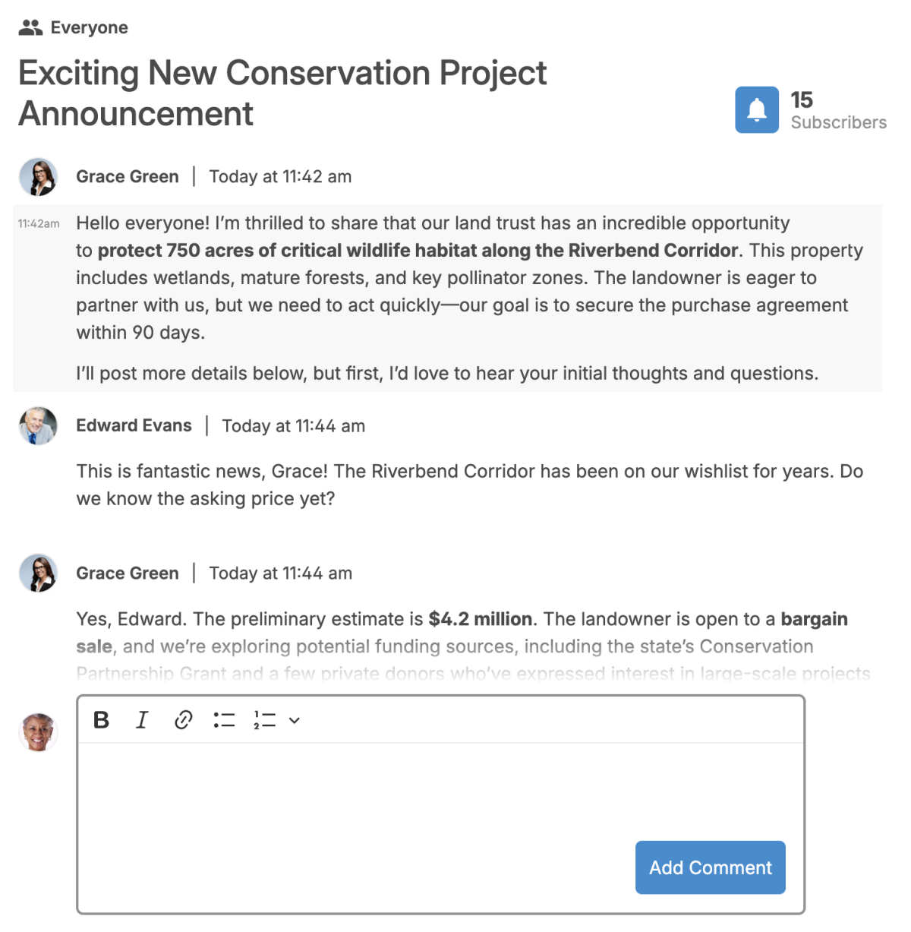Open Edward Evans's profile avatar
This screenshot has height=932, width=911.
tap(38, 426)
